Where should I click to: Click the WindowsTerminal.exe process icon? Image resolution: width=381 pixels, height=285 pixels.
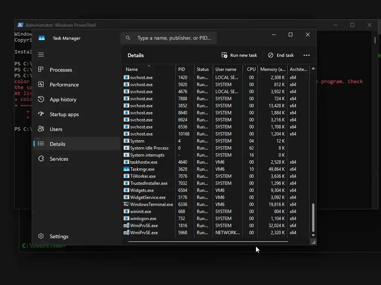tap(127, 204)
